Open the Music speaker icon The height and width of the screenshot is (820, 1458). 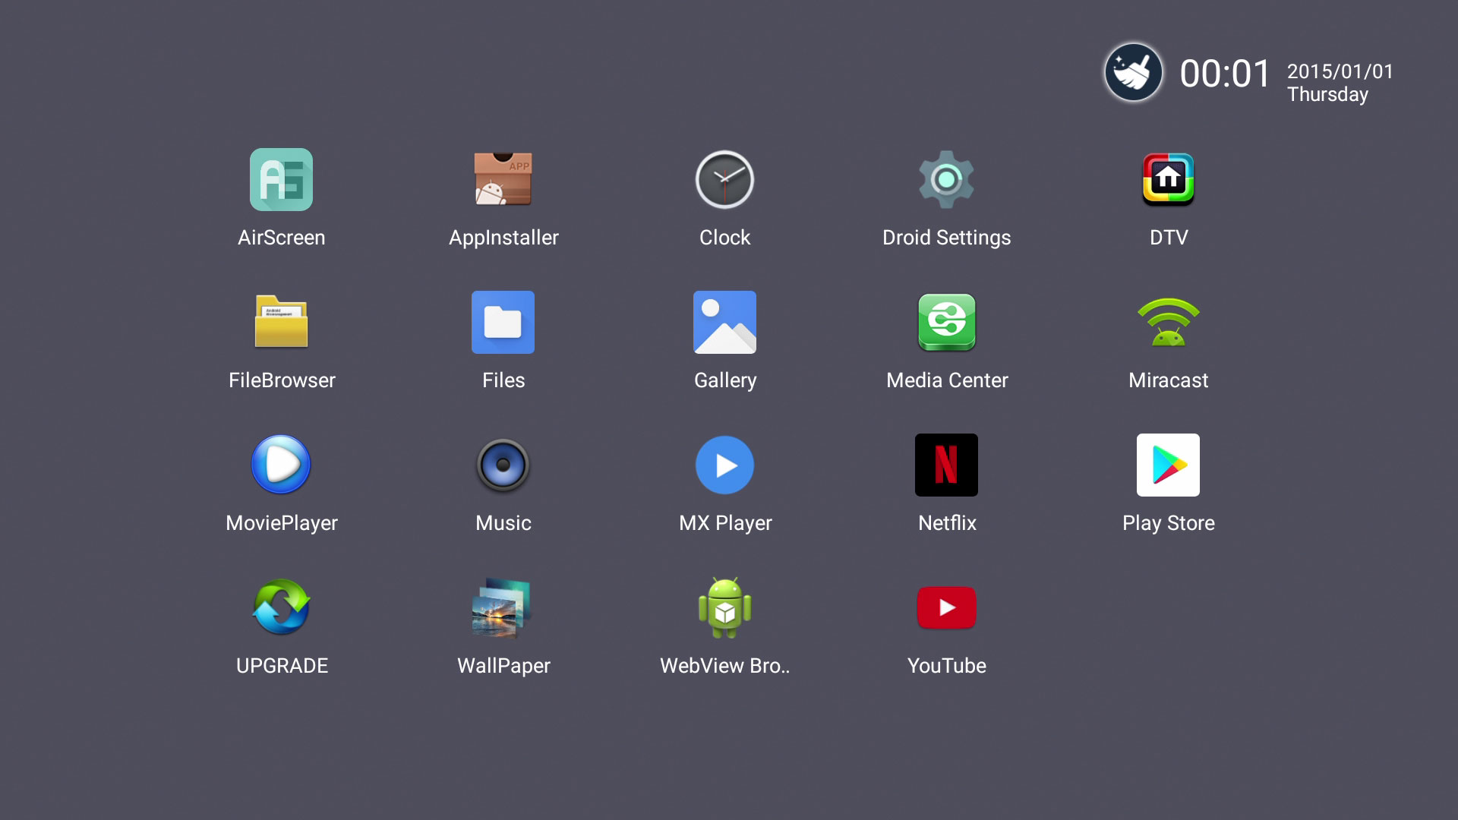pyautogui.click(x=503, y=465)
